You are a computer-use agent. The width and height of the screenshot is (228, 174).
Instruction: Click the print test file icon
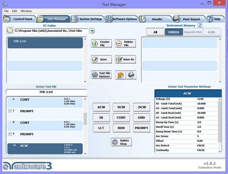(x=131, y=75)
